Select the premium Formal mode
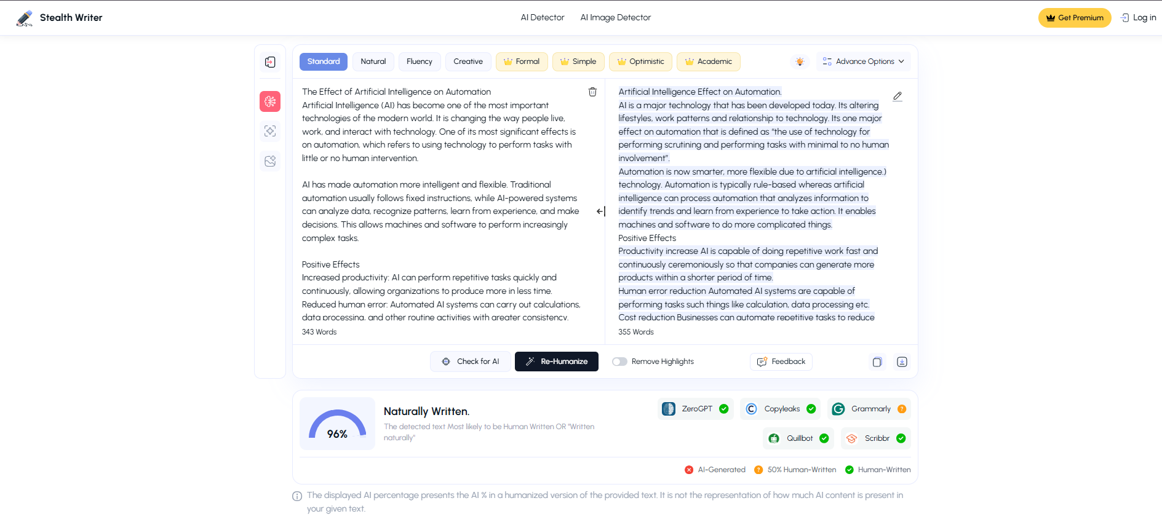Viewport: 1162px width, 522px height. click(x=522, y=61)
